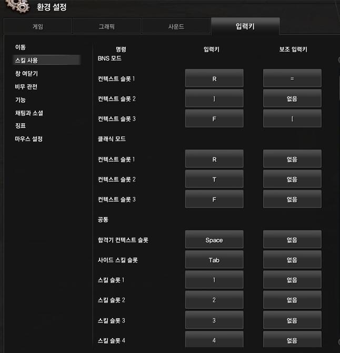340x353 pixels.
Task: Set 클래식 컨텍스트 슬롯 3 secondary key 없음
Action: pyautogui.click(x=292, y=199)
